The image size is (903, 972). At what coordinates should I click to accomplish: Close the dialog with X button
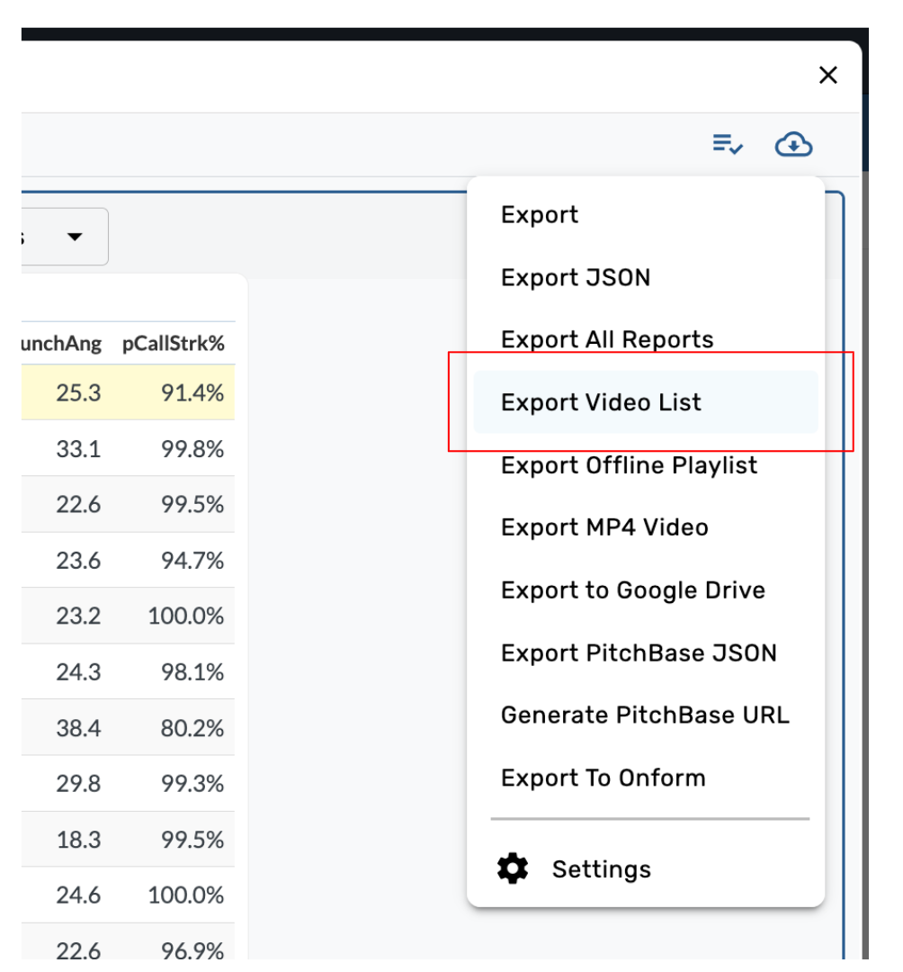click(x=828, y=76)
